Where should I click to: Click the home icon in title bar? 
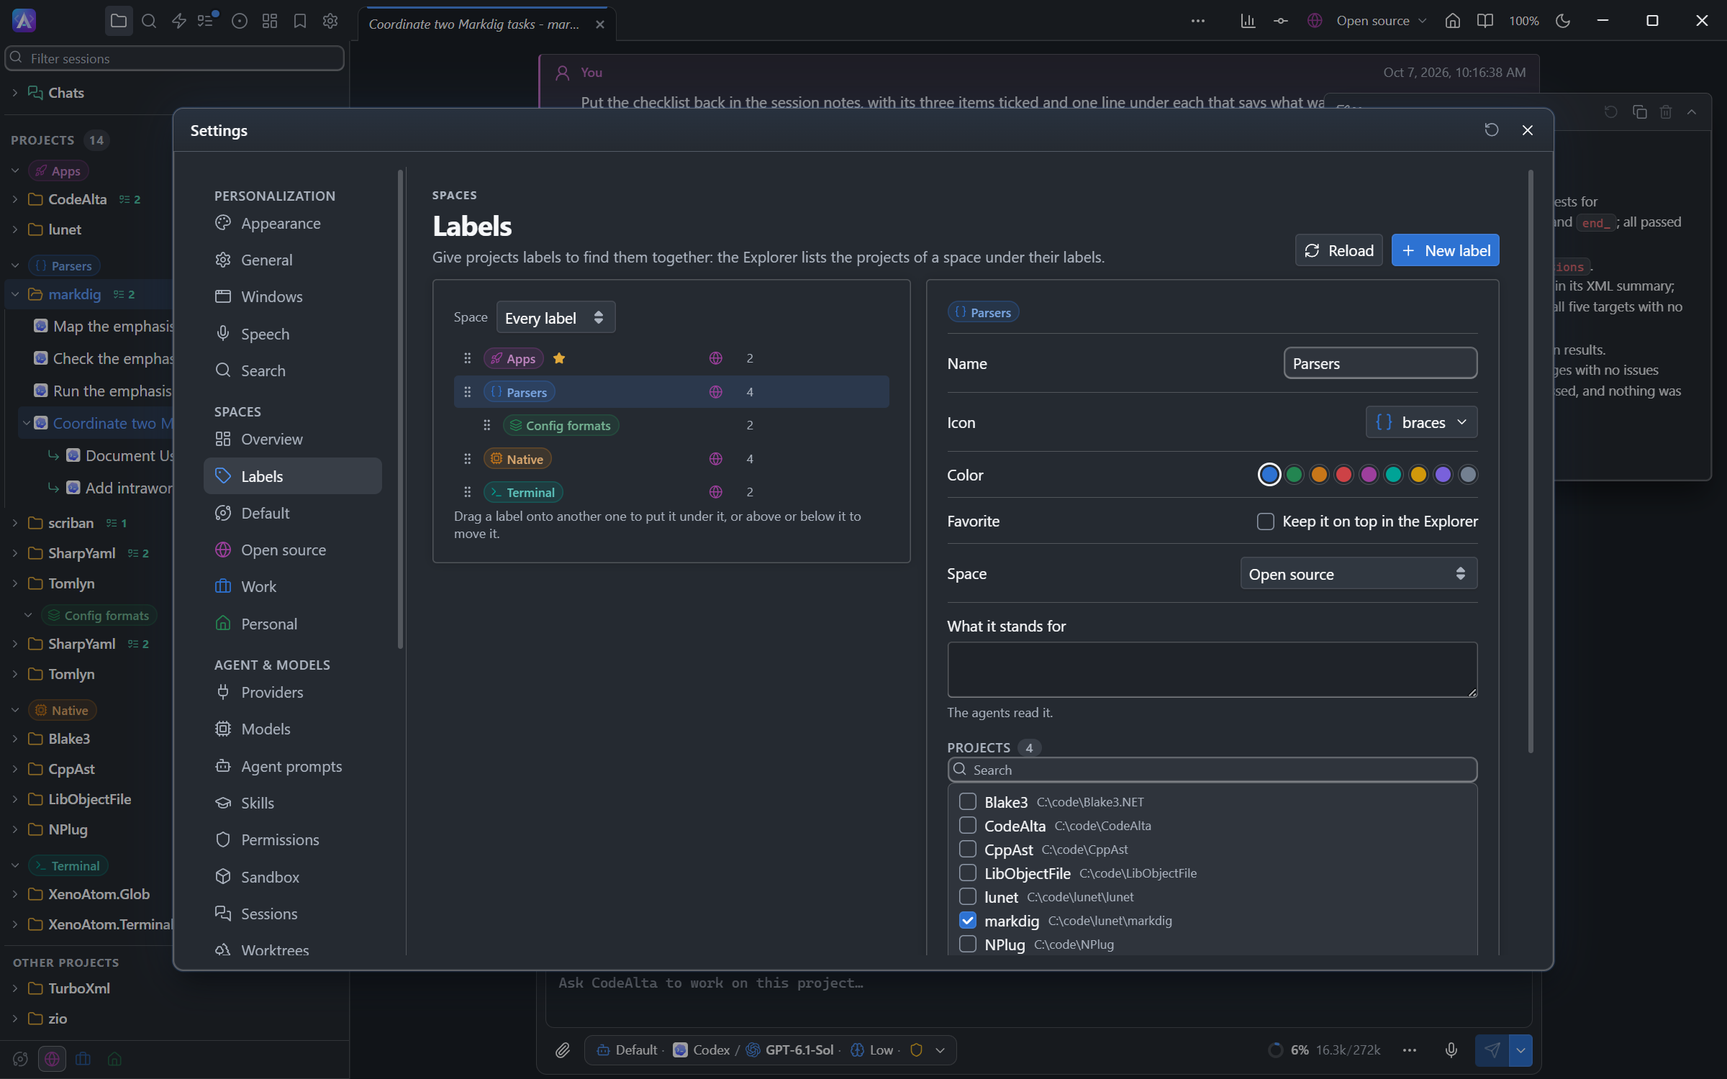click(x=1453, y=21)
